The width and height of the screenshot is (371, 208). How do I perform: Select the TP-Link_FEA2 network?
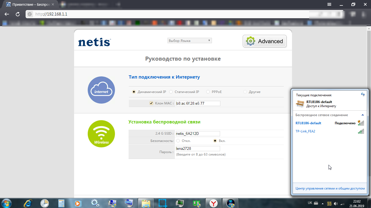pyautogui.click(x=305, y=131)
